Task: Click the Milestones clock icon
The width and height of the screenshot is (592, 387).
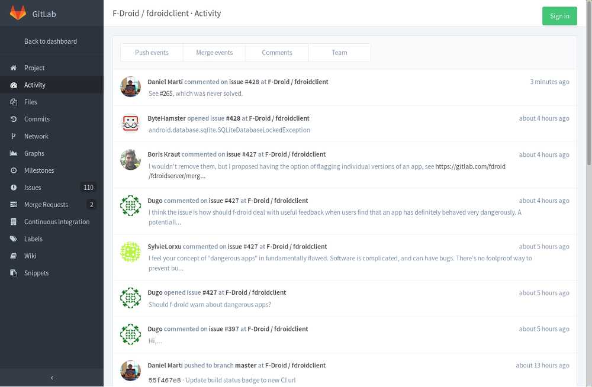Action: [14, 171]
